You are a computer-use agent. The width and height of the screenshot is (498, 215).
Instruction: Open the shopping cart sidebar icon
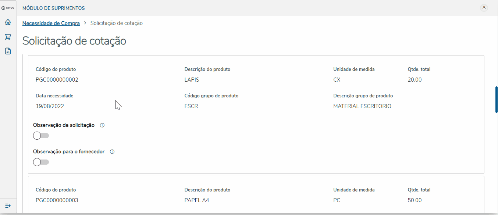tap(8, 37)
